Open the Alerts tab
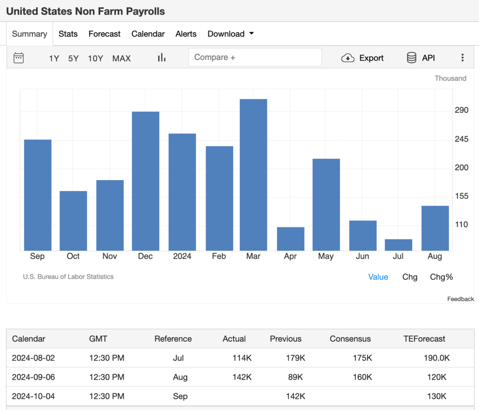Screen dimensions: 479x410 pyautogui.click(x=186, y=34)
